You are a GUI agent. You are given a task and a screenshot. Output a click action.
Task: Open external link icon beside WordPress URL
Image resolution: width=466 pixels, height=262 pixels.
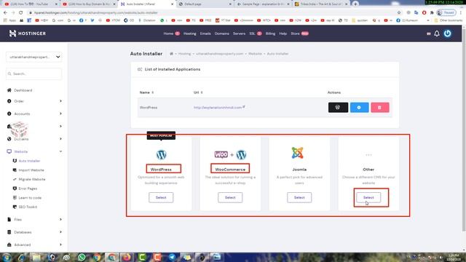click(x=244, y=107)
